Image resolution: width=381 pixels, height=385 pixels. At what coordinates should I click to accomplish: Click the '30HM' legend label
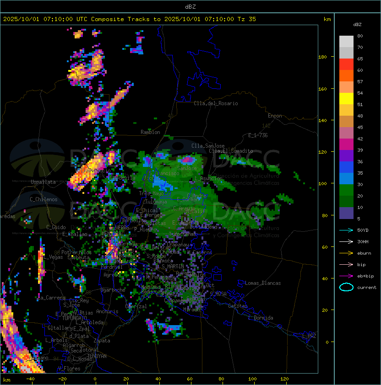coord(363,241)
